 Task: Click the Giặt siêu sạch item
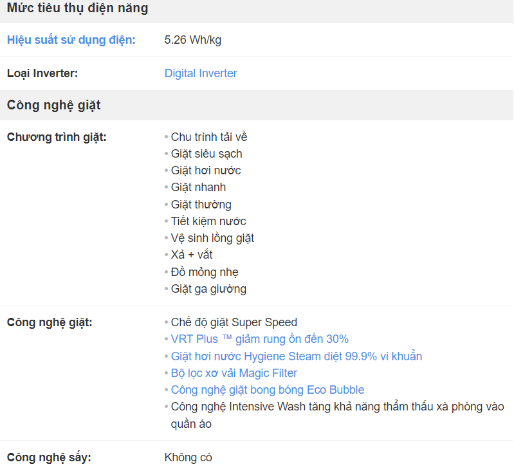(x=207, y=154)
